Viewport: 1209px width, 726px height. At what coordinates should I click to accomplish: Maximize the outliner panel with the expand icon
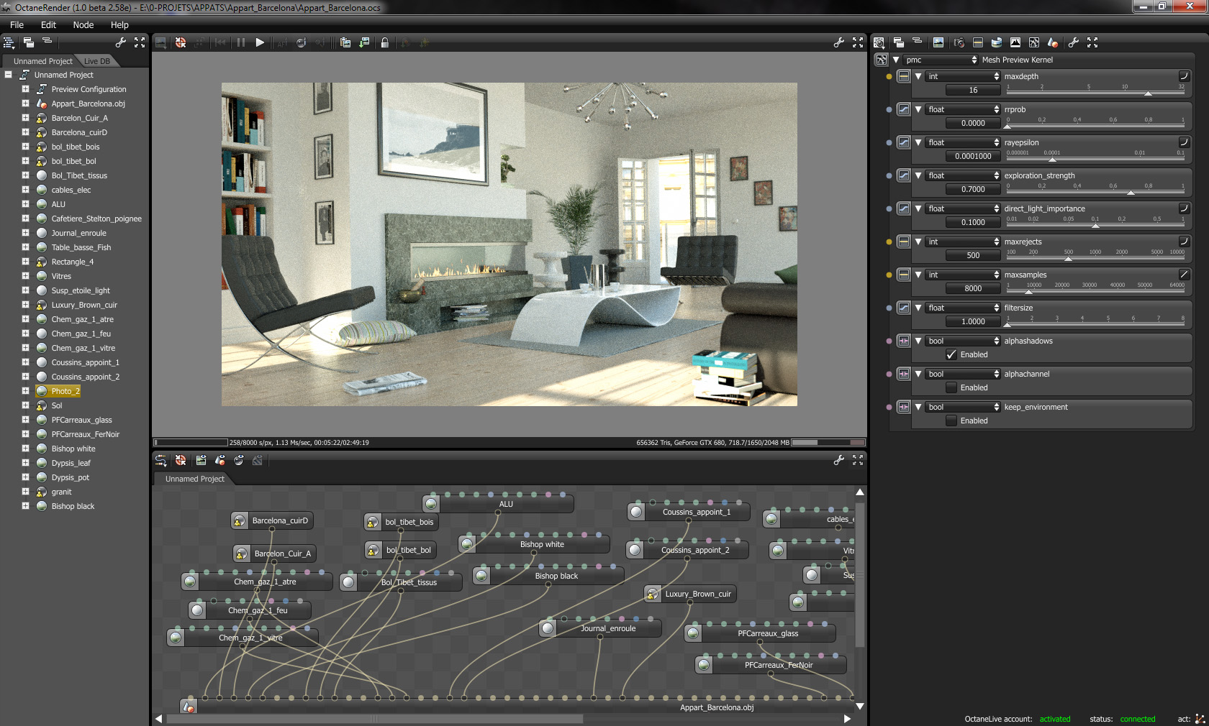pyautogui.click(x=140, y=42)
